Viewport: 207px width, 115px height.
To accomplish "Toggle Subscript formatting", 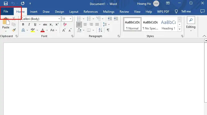I will point(51,24).
